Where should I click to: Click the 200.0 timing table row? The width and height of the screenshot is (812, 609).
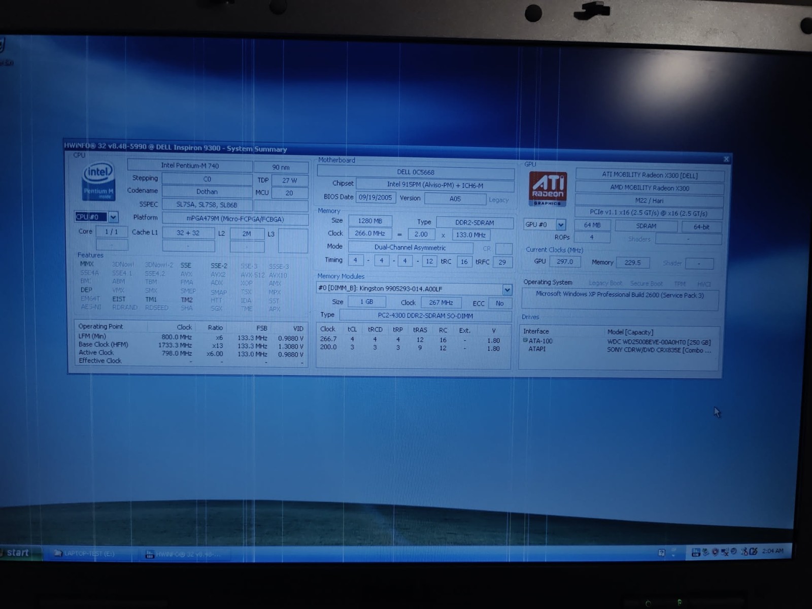(411, 348)
